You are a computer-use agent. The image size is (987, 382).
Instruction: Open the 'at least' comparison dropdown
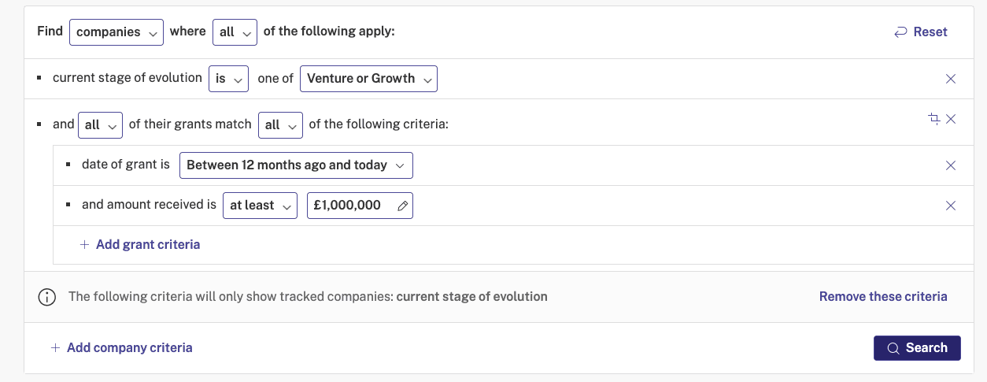click(x=260, y=206)
